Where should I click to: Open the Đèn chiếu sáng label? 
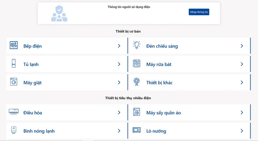pyautogui.click(x=162, y=46)
